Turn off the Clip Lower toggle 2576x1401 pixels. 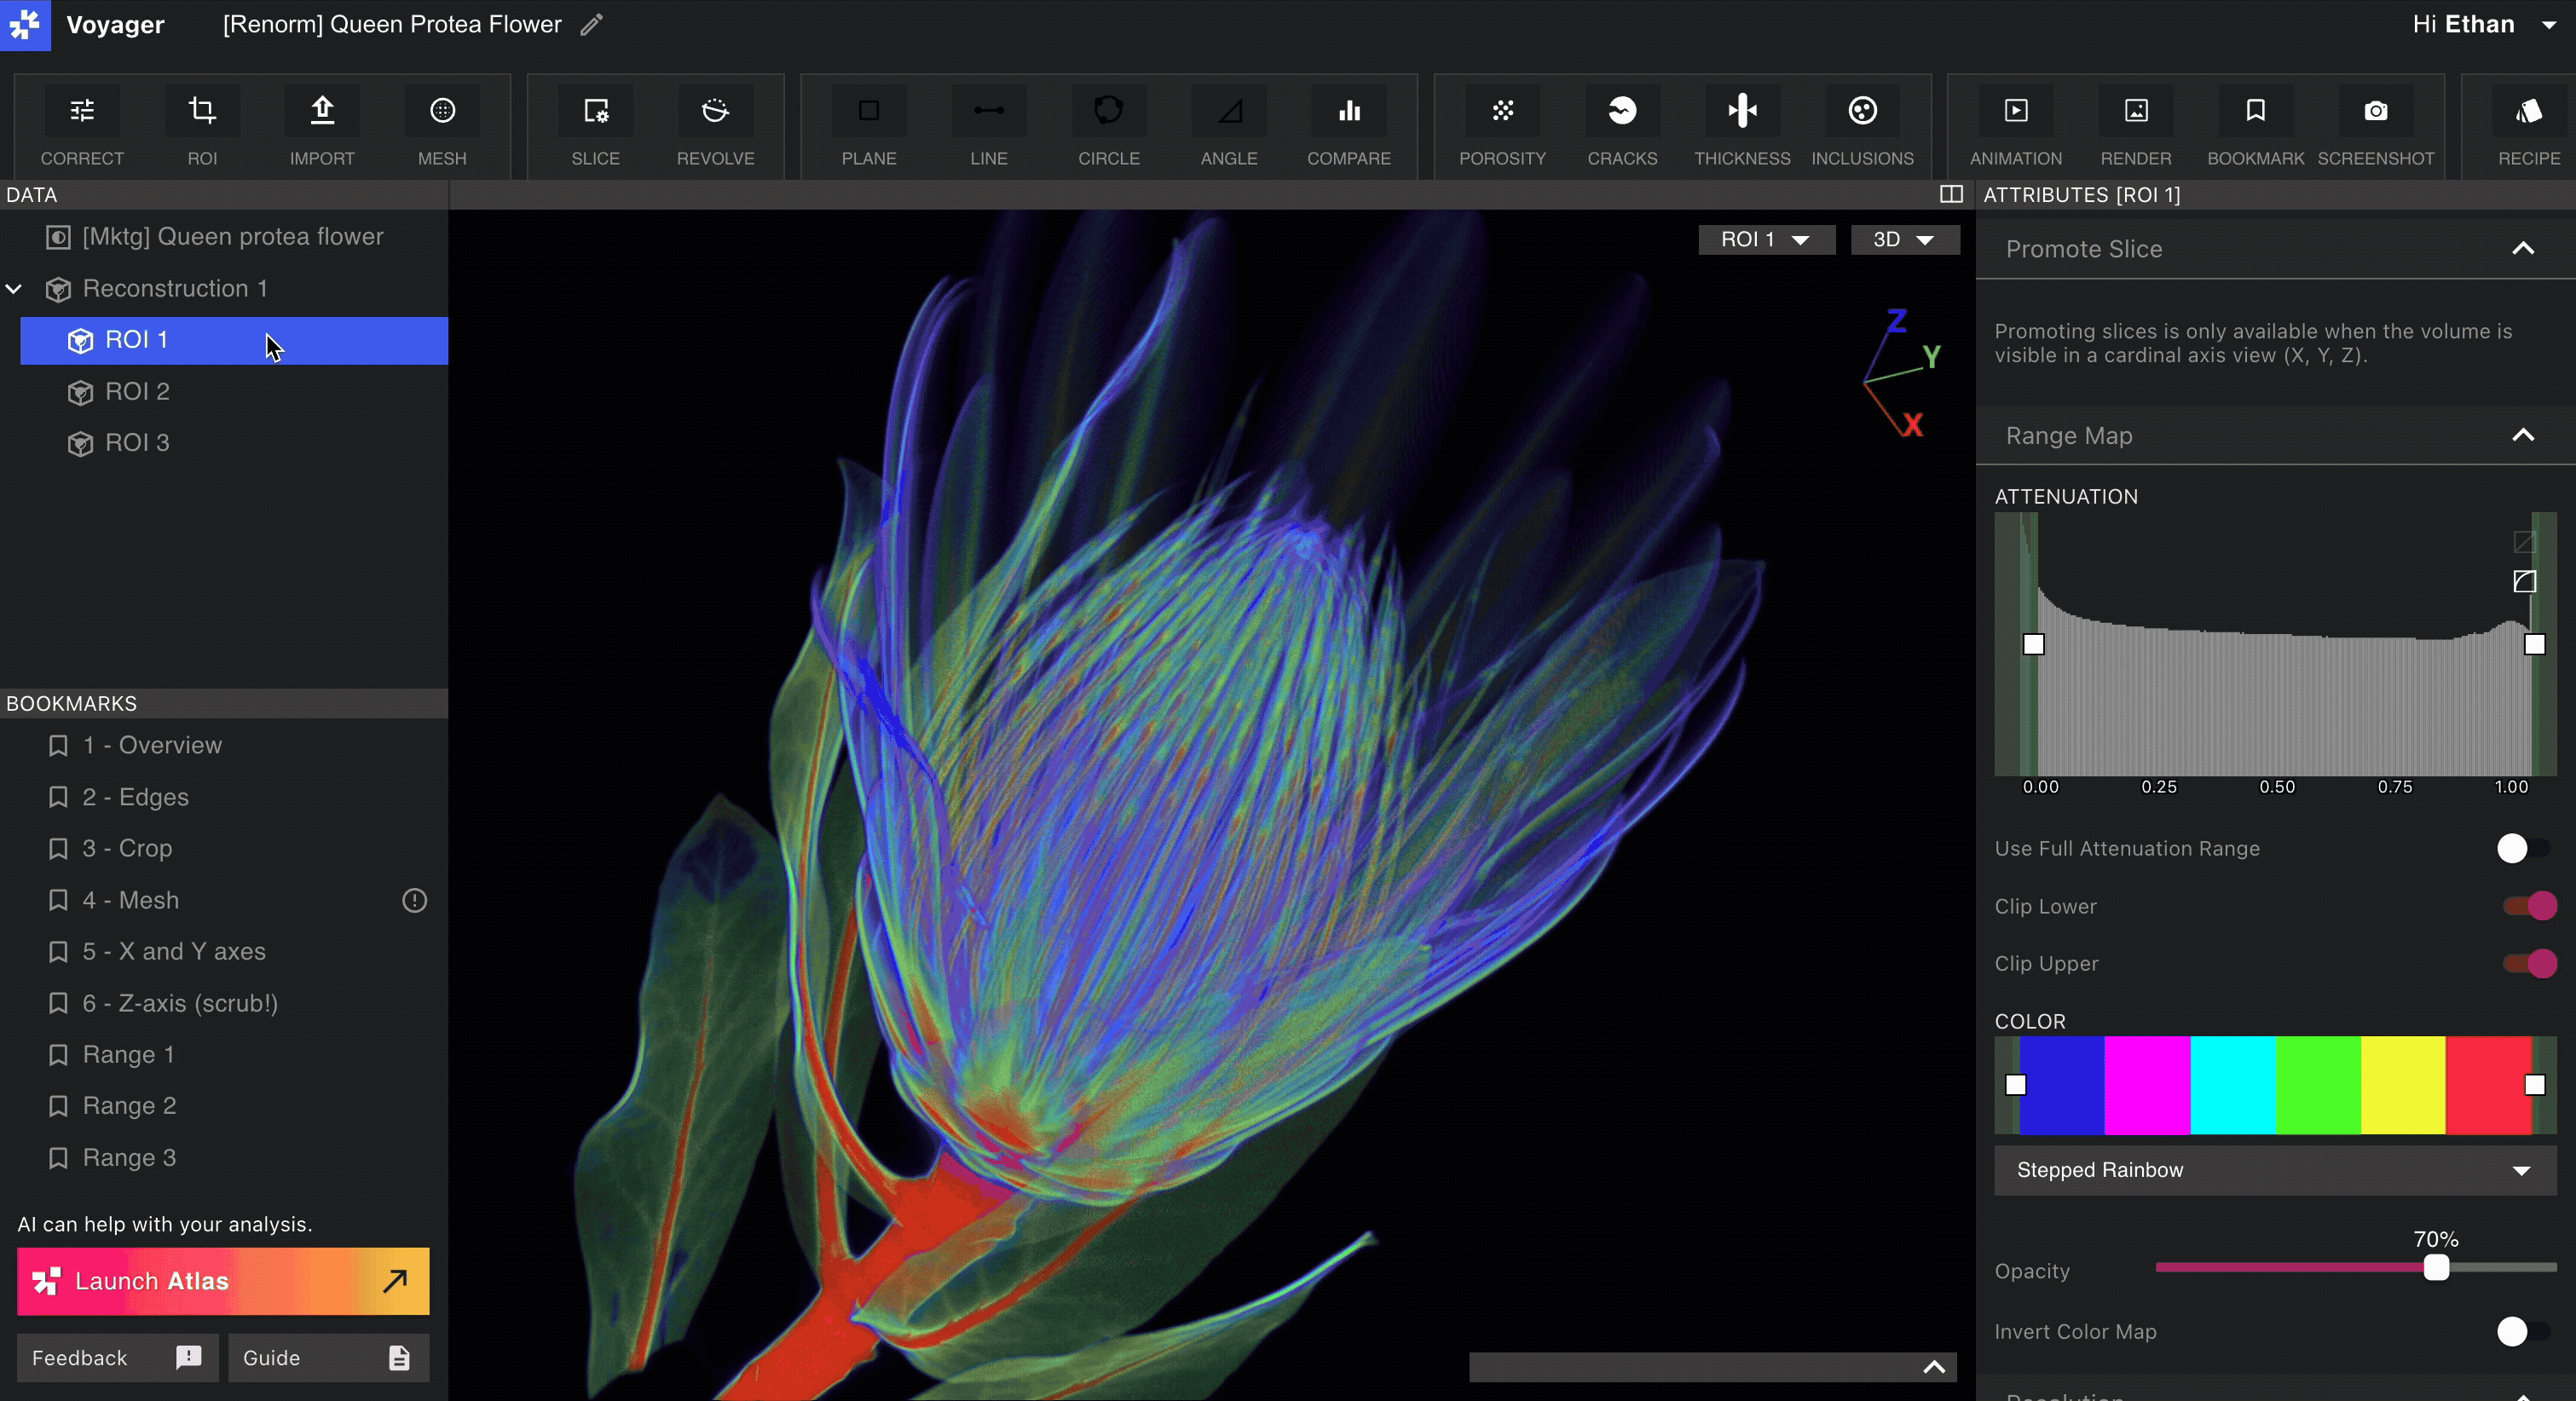[x=2529, y=906]
